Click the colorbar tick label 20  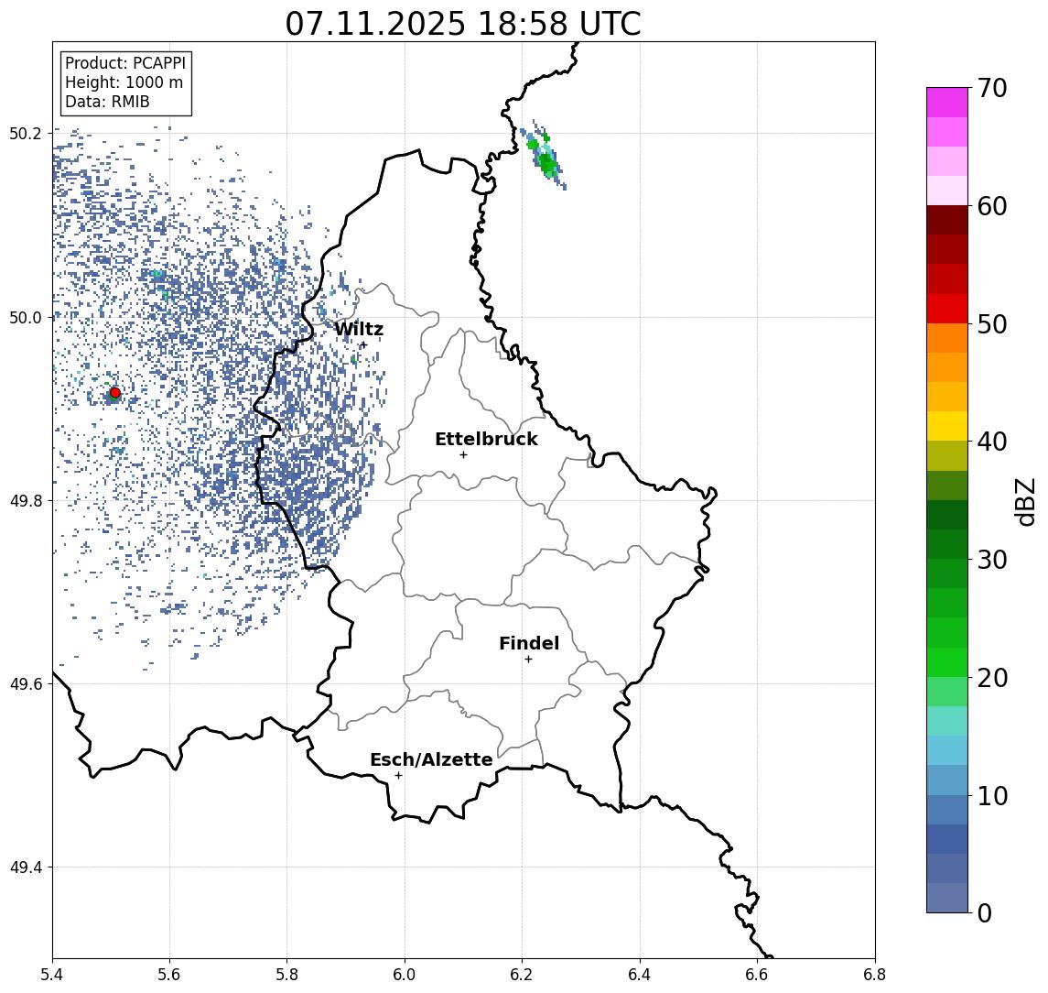(x=992, y=678)
